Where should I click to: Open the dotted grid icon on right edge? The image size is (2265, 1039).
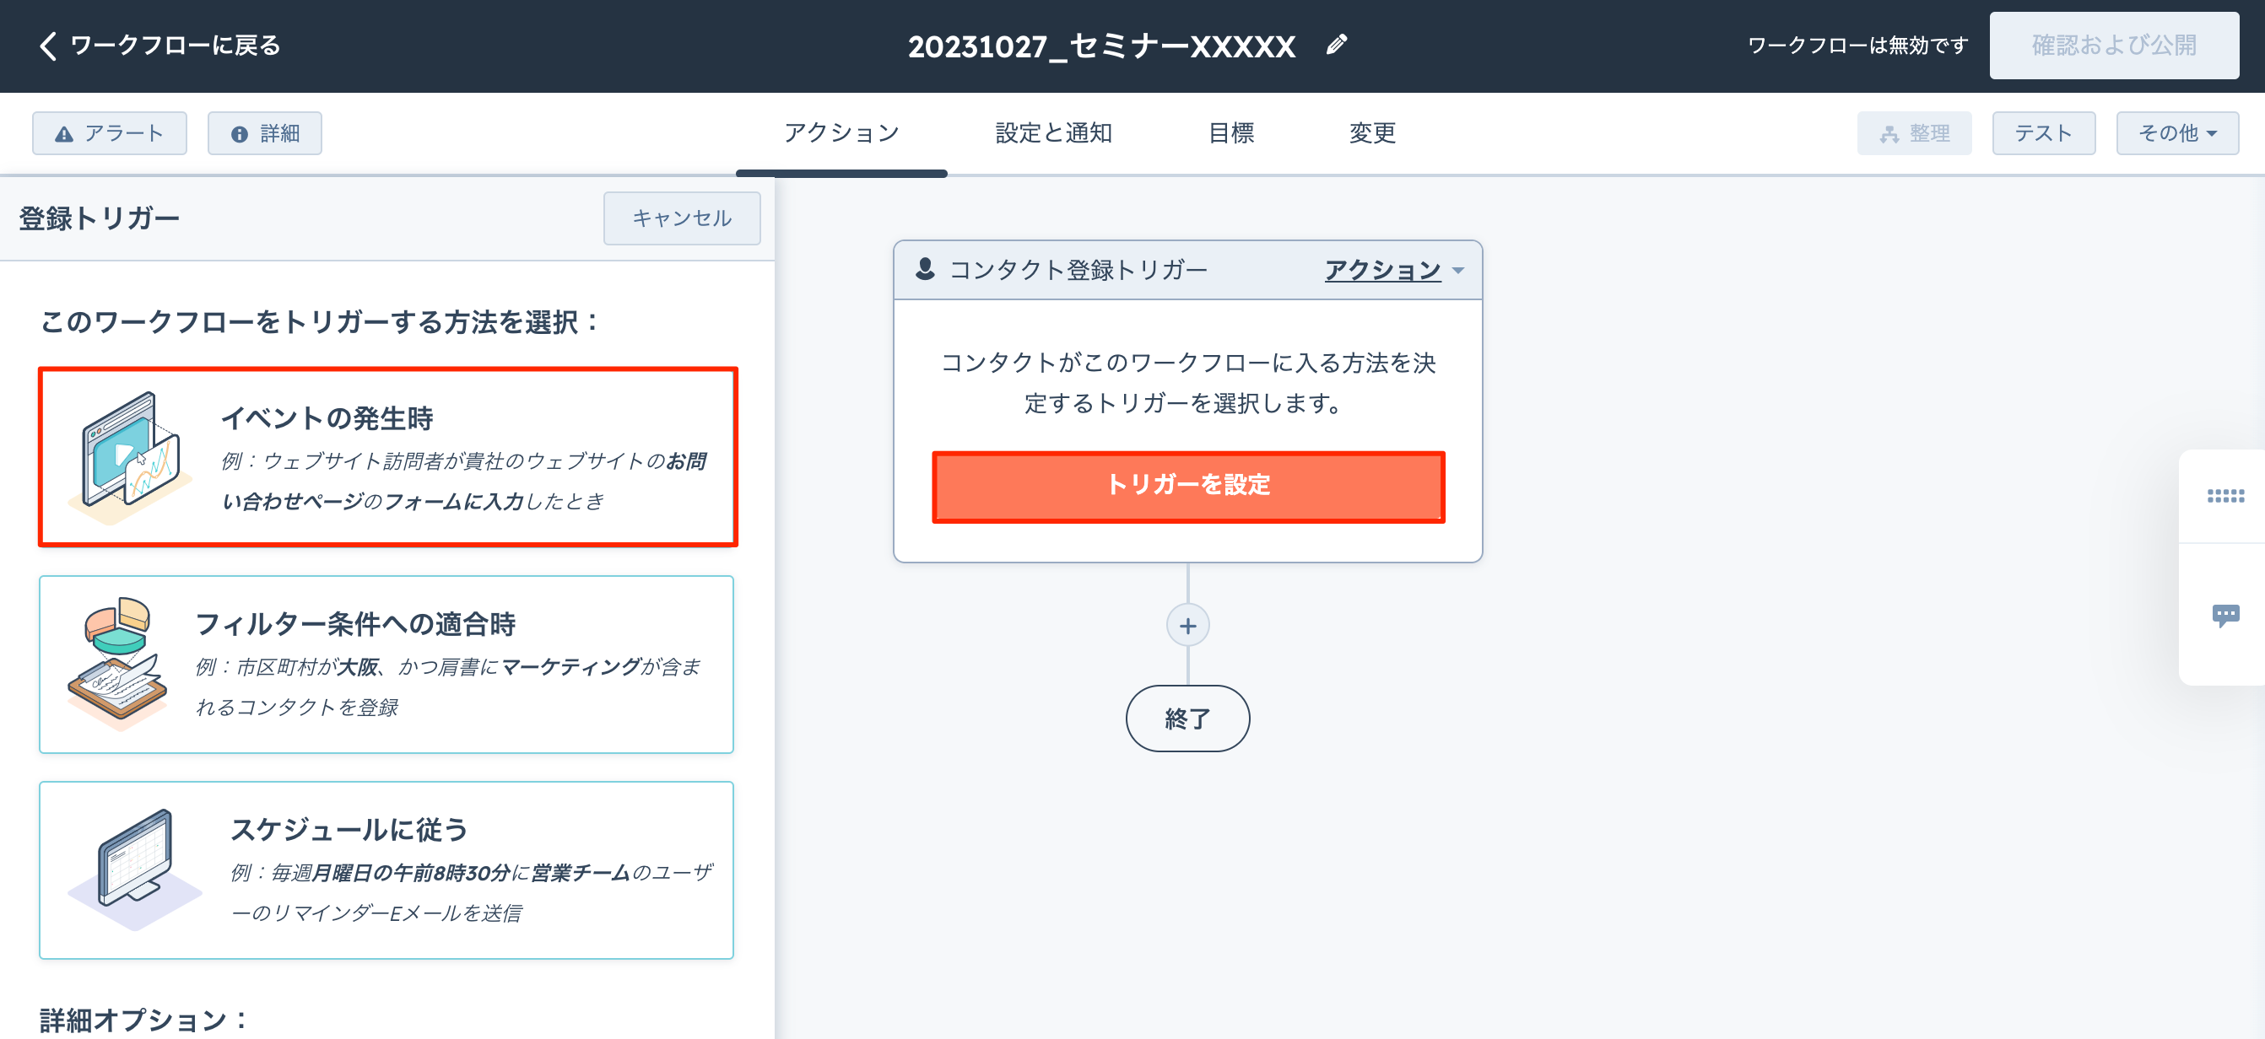pyautogui.click(x=2224, y=497)
